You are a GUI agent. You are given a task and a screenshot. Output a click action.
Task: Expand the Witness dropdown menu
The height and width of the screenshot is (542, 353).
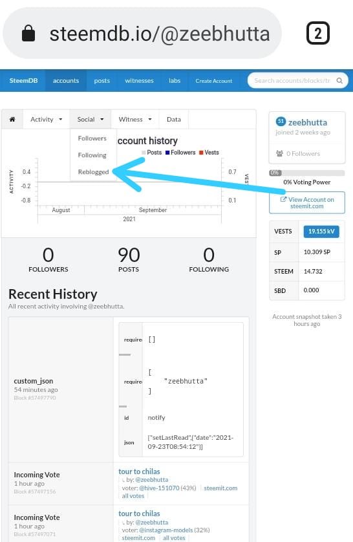pos(135,119)
